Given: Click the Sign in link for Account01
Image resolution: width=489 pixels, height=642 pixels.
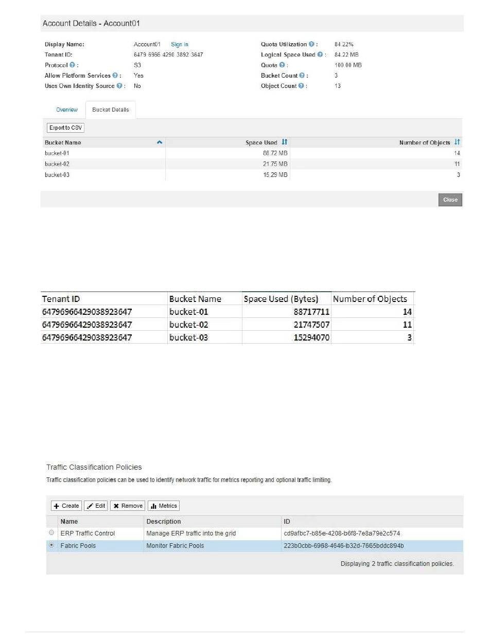Looking at the screenshot, I should point(180,45).
